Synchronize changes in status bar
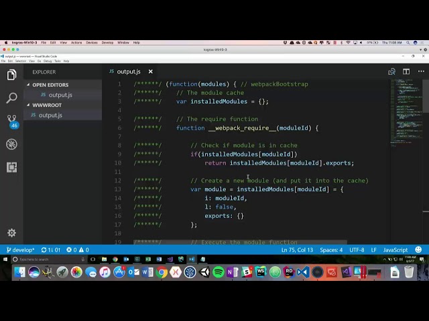The width and height of the screenshot is (429, 321). (51, 249)
